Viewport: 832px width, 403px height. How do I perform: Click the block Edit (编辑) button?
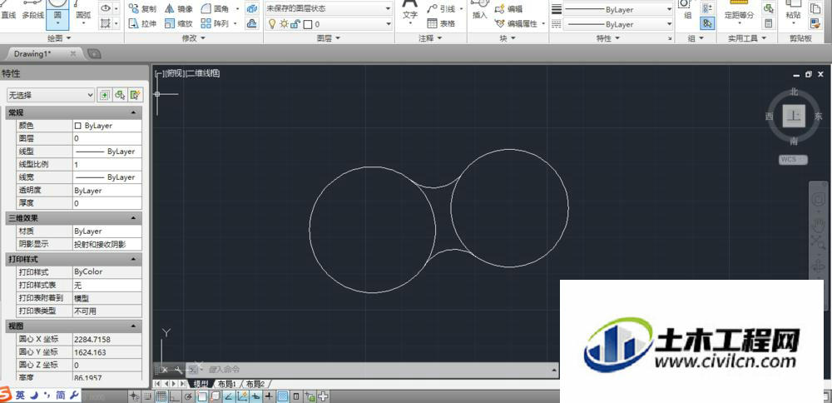[508, 9]
